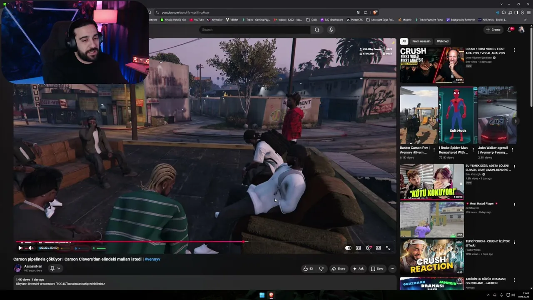Image resolution: width=533 pixels, height=300 pixels.
Task: Click the Most Hated Player video title
Action: [x=482, y=204]
